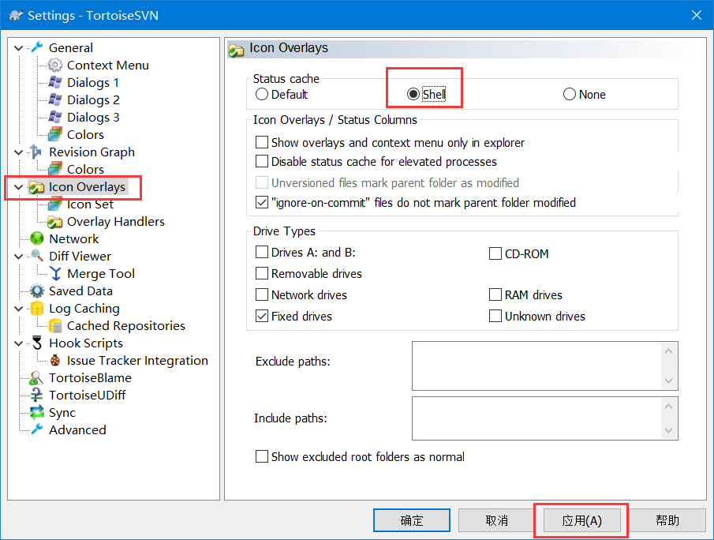Click the Merge Tool icon
This screenshot has height=540, width=714.
coord(55,273)
